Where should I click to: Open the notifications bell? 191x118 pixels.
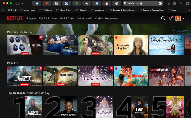171,18
